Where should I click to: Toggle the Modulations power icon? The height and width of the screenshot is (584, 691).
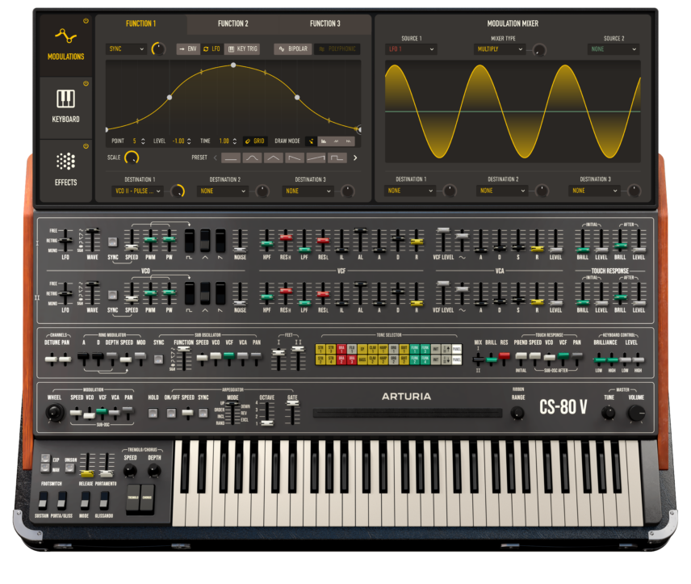[86, 21]
